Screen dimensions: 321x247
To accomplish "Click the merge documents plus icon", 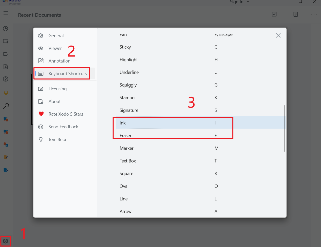I will click(x=6, y=145).
